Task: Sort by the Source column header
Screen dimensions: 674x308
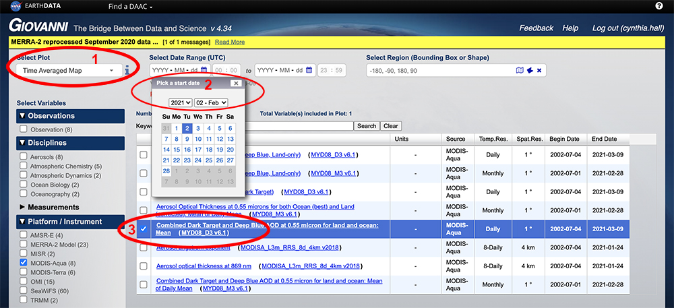Action: click(x=456, y=140)
